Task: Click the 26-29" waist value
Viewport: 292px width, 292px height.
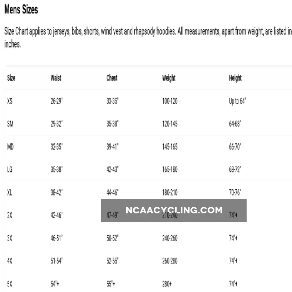Action: click(x=56, y=101)
